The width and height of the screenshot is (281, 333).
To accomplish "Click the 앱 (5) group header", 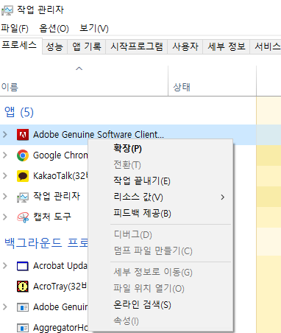I will 19,112.
